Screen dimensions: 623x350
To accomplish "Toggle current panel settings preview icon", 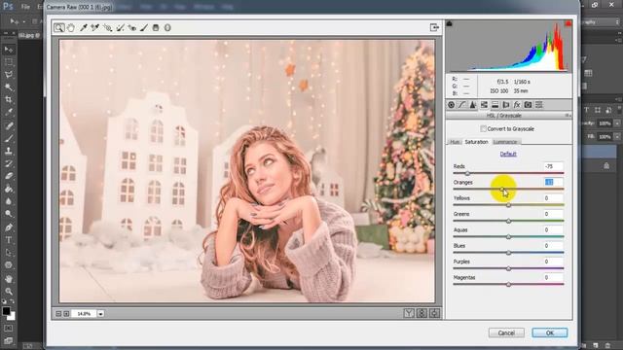I will point(434,313).
